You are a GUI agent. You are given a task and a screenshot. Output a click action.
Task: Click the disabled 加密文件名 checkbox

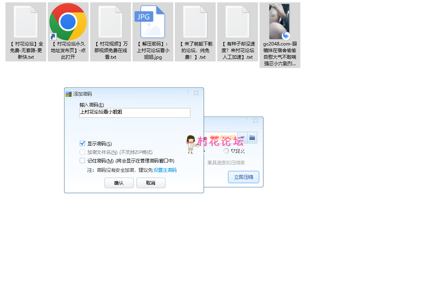(x=82, y=152)
